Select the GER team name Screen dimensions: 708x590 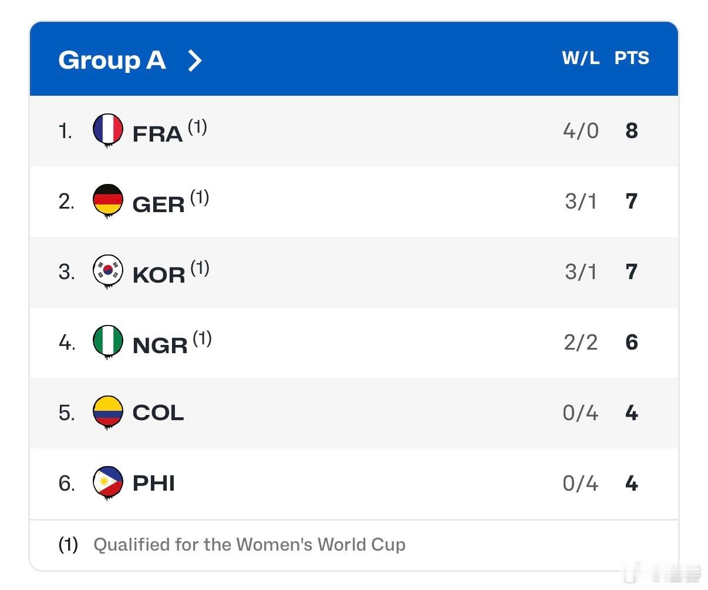coord(158,204)
